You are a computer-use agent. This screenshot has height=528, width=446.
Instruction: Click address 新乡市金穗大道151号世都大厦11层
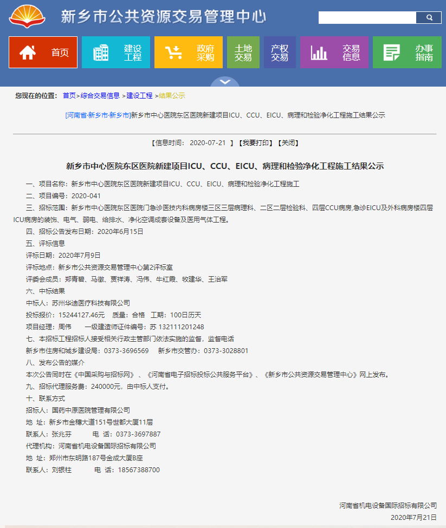101,422
